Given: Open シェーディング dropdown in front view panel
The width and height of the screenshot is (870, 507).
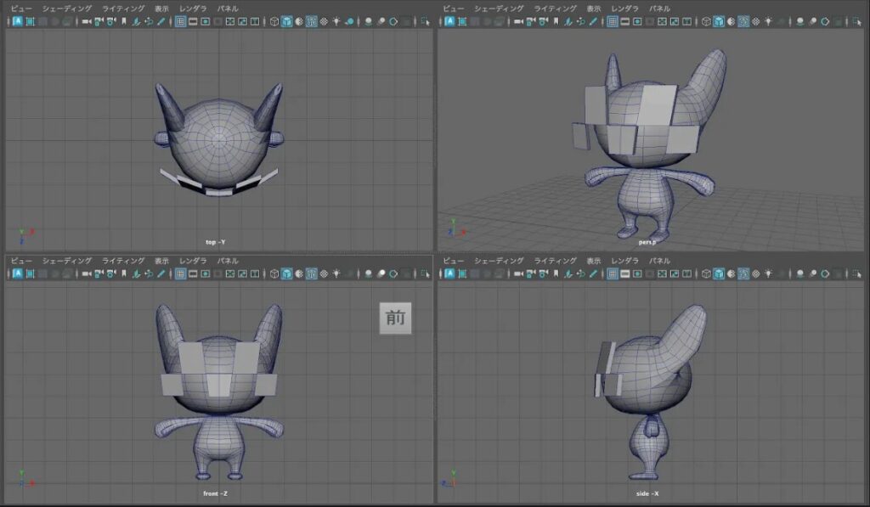Looking at the screenshot, I should [x=66, y=260].
